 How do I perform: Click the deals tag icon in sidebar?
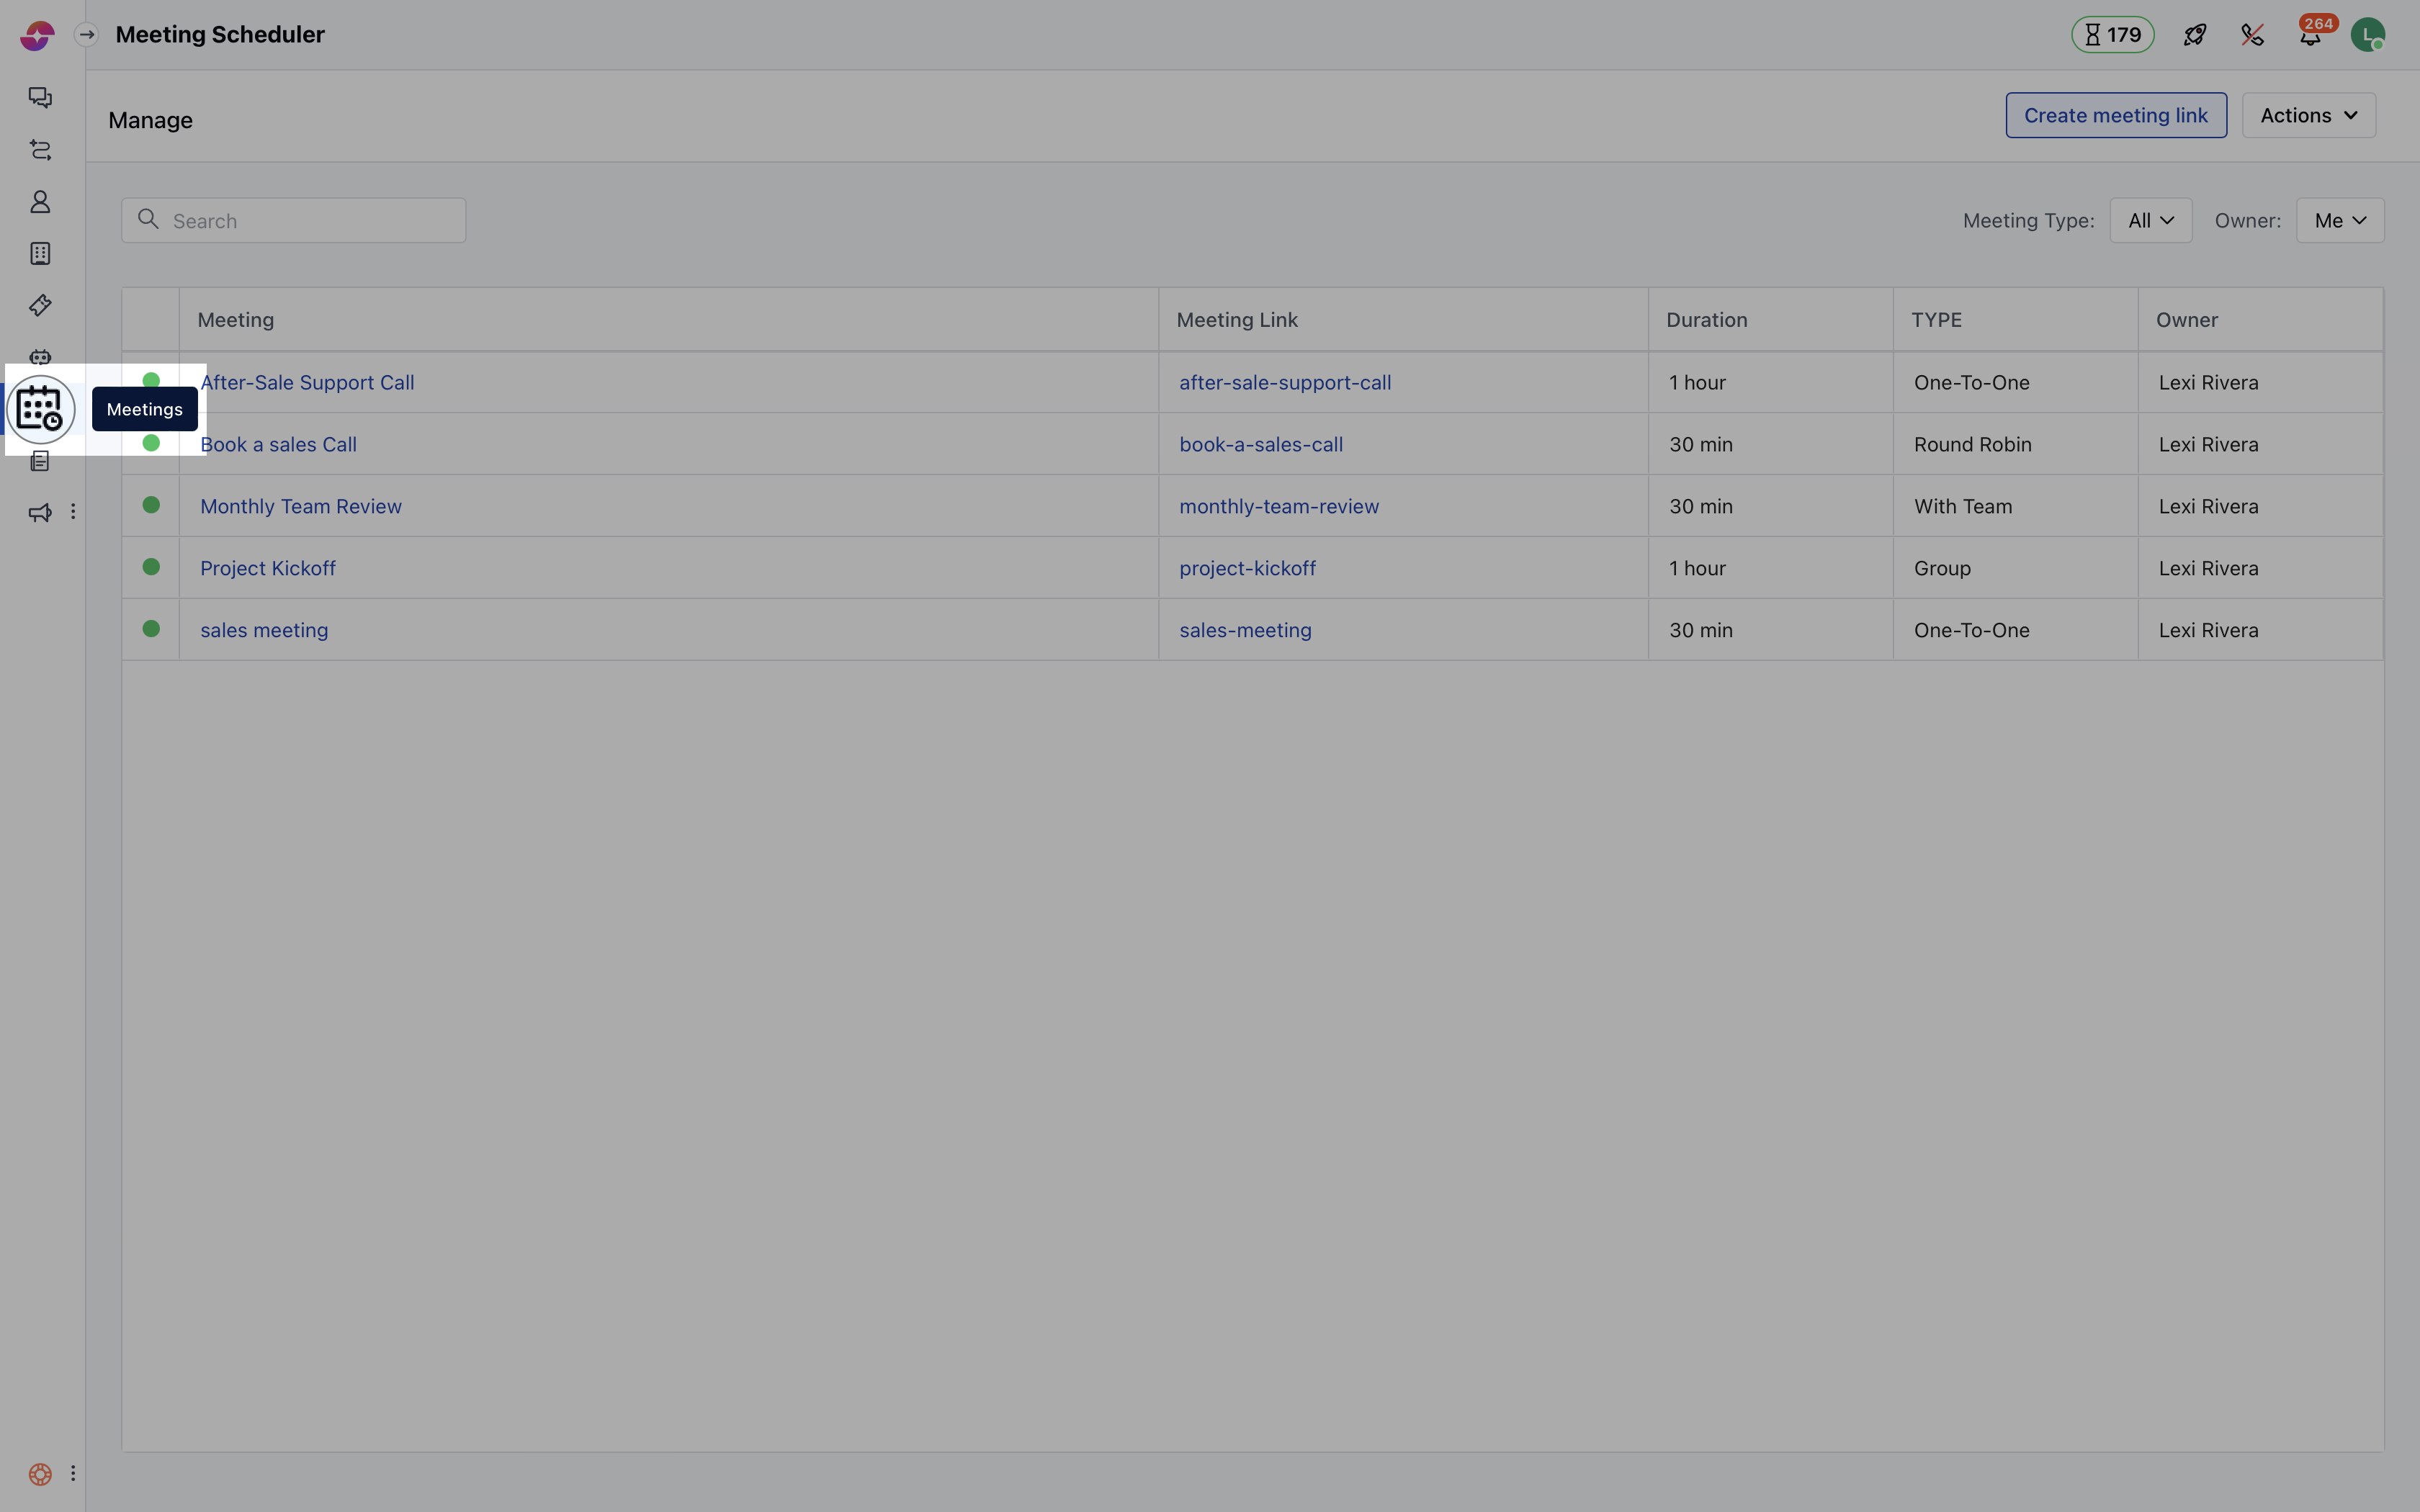pos(40,305)
